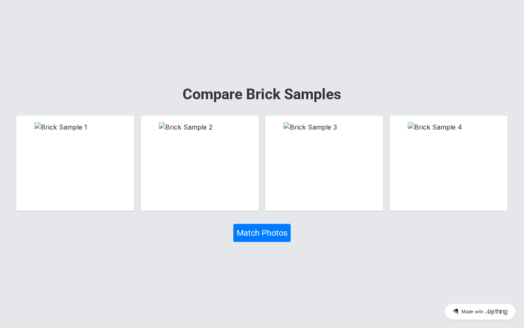
Task: Click the Anything wordmark in the badge
Action: 496,312
